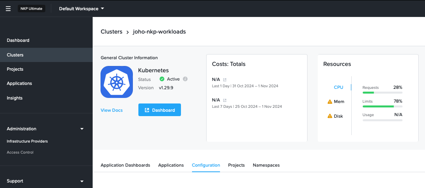Open the Default Workspace dropdown
Viewport: 425px width, 188px height.
82,9
